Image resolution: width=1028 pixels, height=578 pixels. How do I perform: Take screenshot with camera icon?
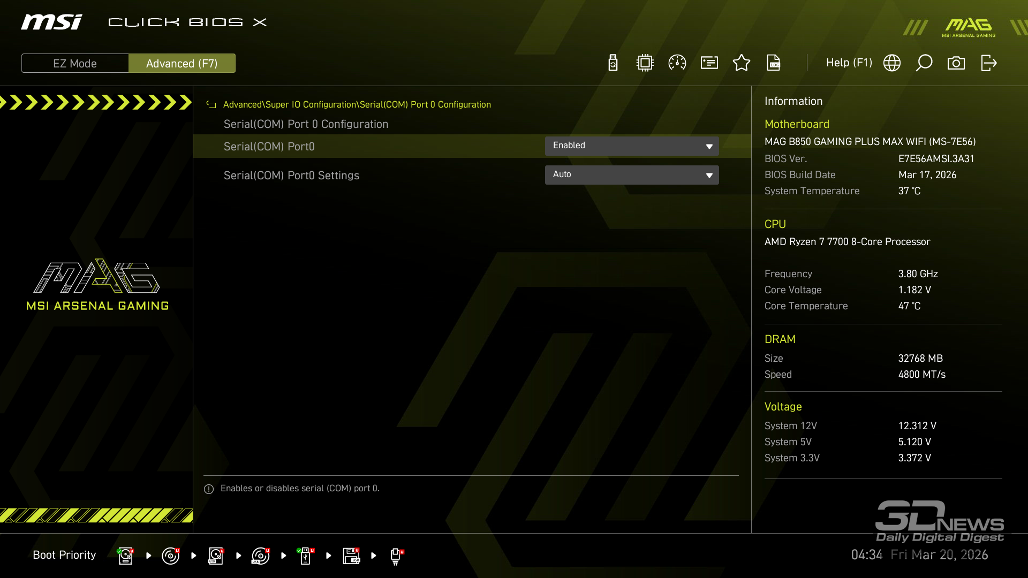956,63
